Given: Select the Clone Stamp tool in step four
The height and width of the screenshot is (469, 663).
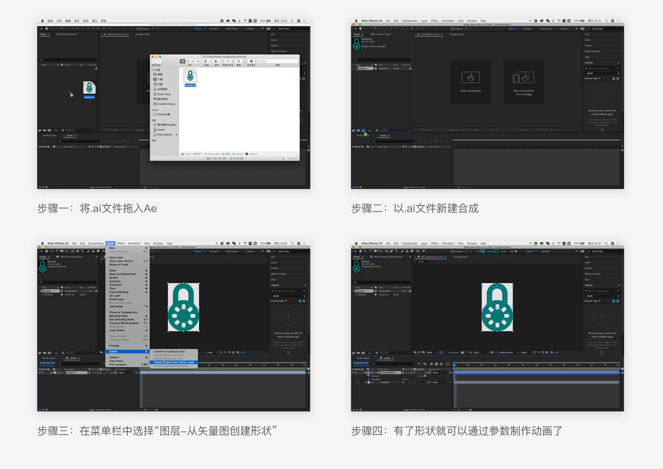Looking at the screenshot, I should point(407,251).
